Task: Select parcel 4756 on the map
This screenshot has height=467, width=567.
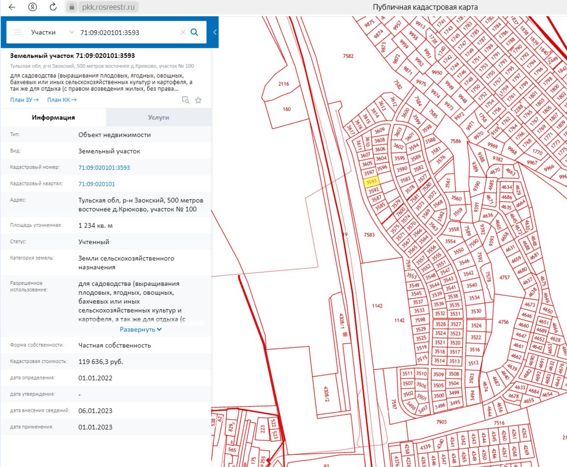Action: [503, 322]
